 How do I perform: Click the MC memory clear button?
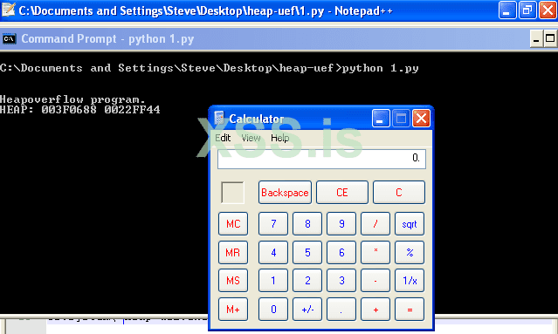click(x=233, y=224)
